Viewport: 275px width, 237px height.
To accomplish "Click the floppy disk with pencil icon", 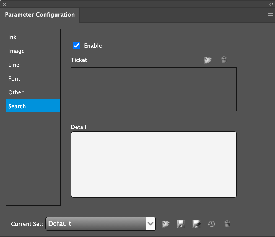I will tap(196, 224).
